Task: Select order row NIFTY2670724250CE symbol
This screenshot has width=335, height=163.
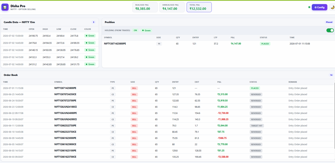Action: [65, 94]
